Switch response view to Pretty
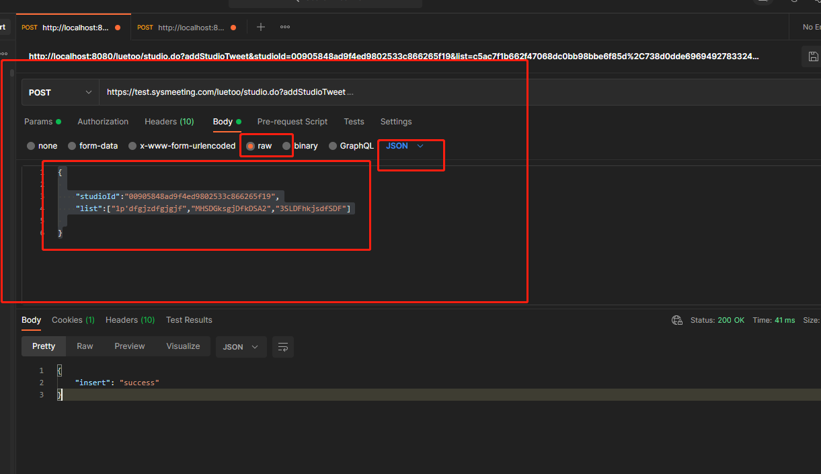 [44, 346]
